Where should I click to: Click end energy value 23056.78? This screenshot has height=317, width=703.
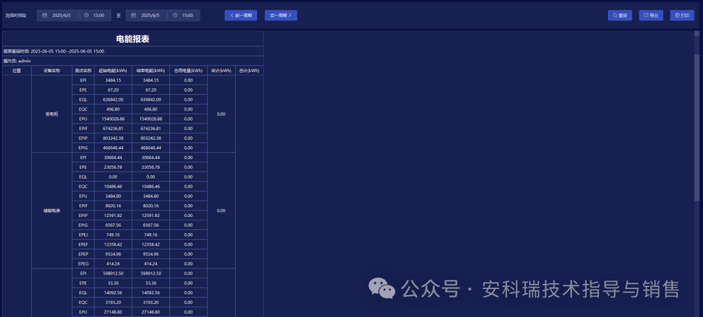[x=150, y=167]
